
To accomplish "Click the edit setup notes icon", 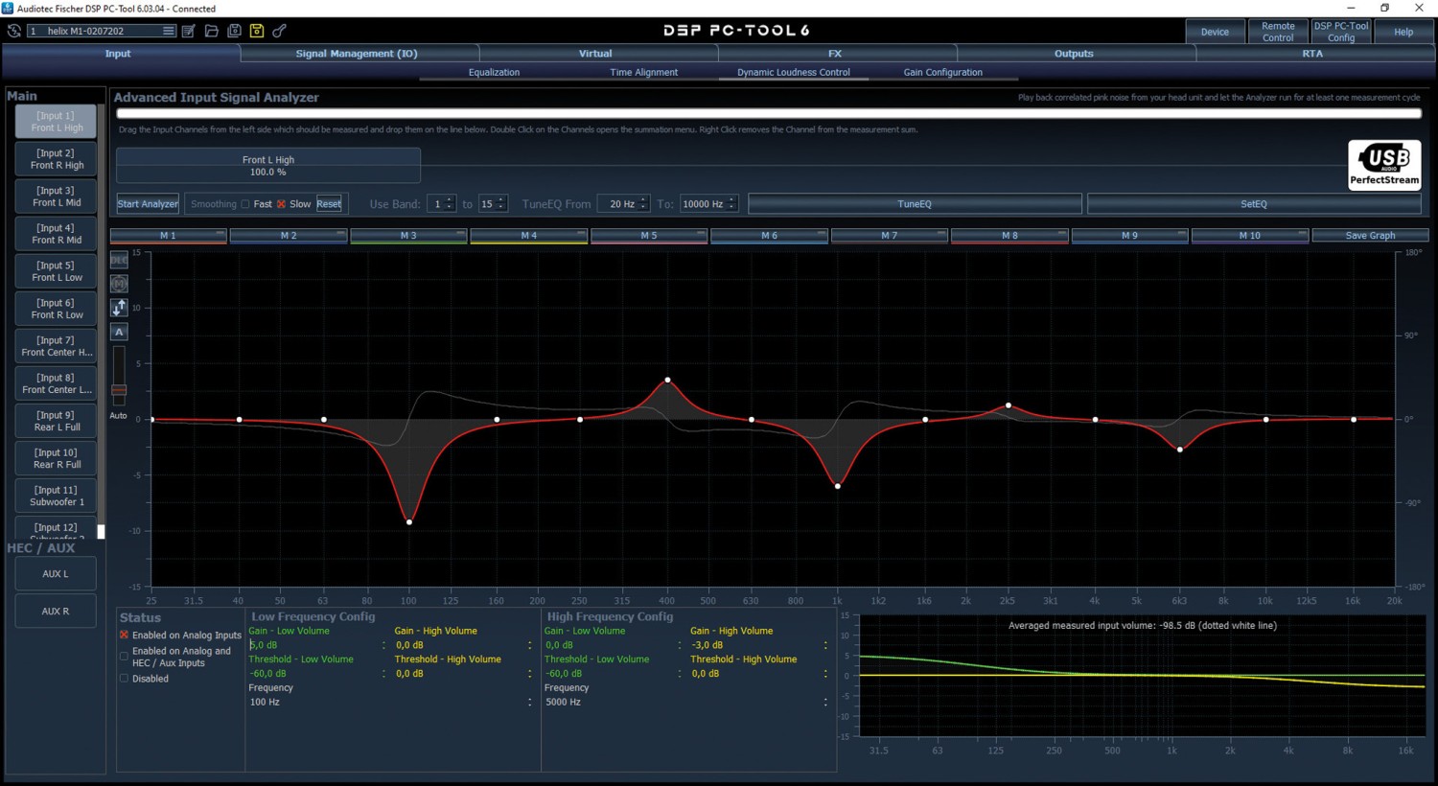I will [189, 31].
